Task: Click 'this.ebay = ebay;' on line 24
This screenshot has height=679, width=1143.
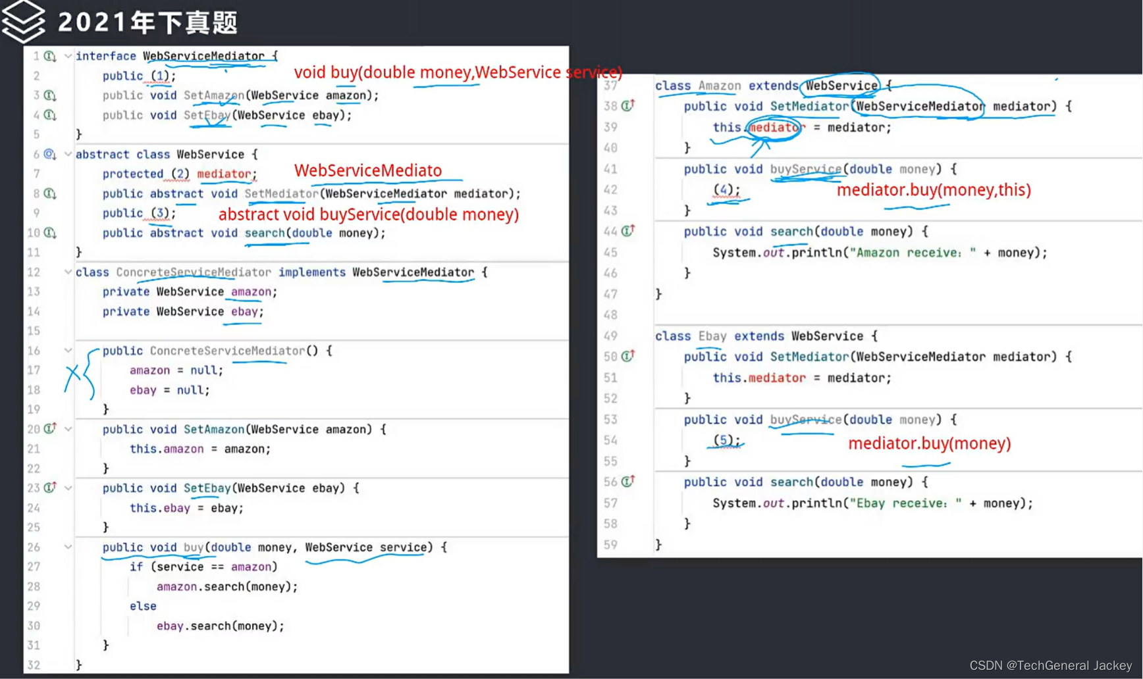Action: point(186,508)
